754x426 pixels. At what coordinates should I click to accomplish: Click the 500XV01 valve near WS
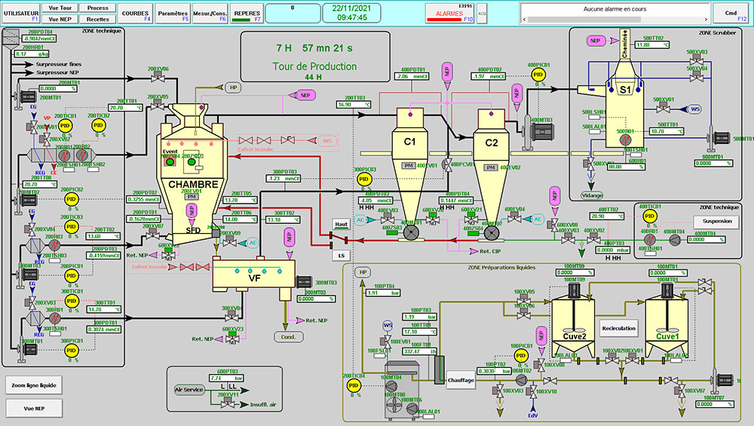click(663, 108)
